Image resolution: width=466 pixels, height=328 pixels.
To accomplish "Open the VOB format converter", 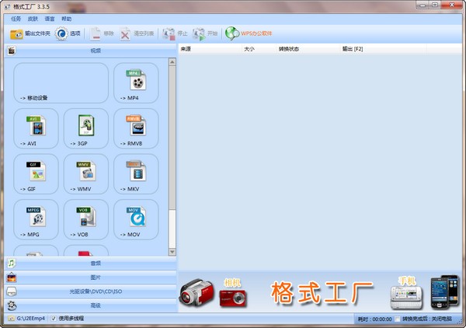I will [86, 217].
